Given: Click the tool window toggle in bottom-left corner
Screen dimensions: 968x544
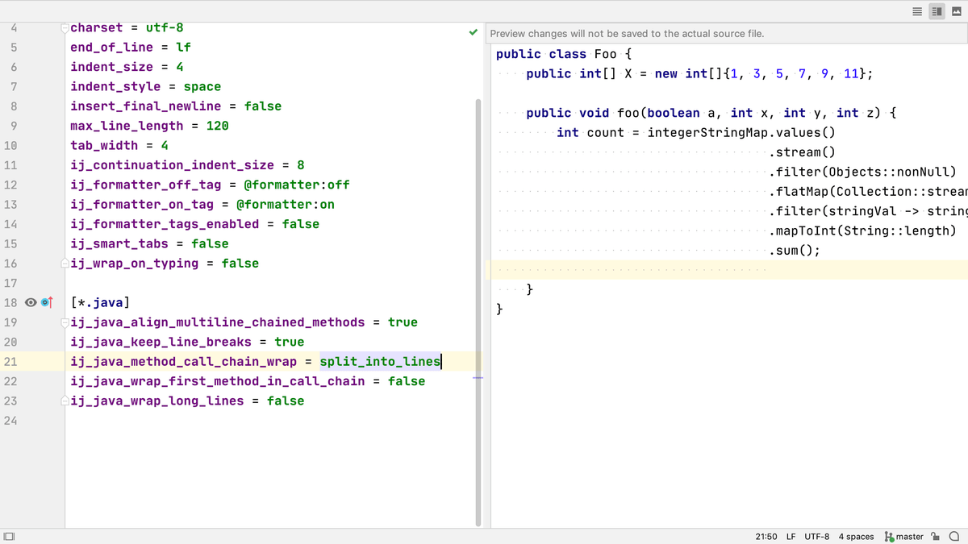Looking at the screenshot, I should (x=10, y=536).
